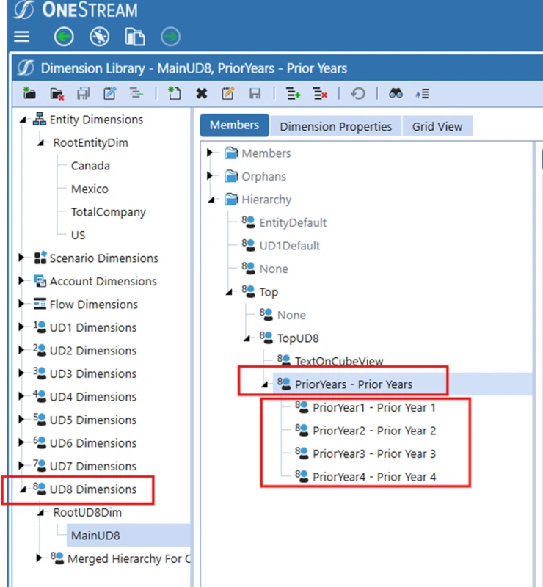Click the black X delete member icon

pos(202,93)
